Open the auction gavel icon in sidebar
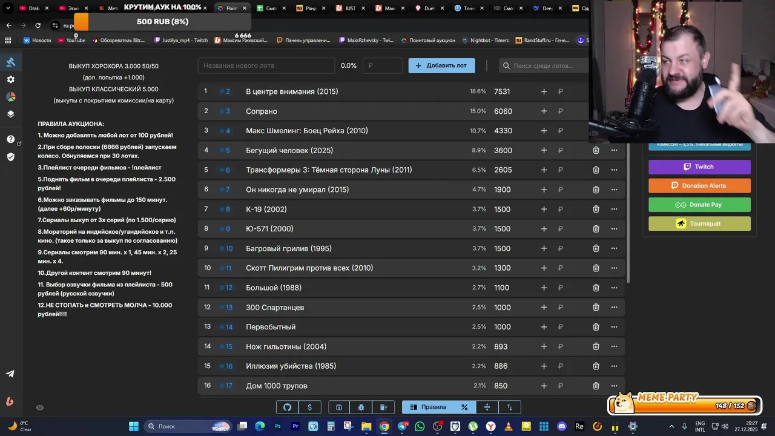Image resolution: width=775 pixels, height=436 pixels. pyautogui.click(x=10, y=62)
